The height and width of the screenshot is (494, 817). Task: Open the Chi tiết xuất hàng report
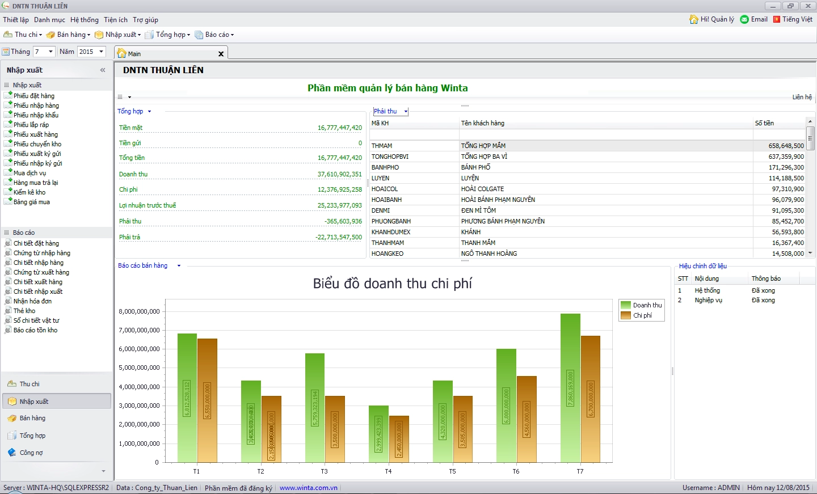pyautogui.click(x=38, y=282)
